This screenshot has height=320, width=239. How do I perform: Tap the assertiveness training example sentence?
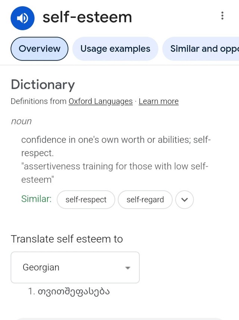point(114,173)
